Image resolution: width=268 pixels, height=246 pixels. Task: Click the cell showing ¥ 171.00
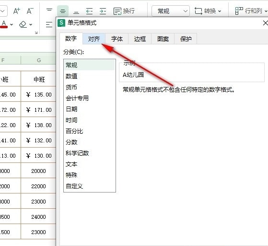point(39,110)
